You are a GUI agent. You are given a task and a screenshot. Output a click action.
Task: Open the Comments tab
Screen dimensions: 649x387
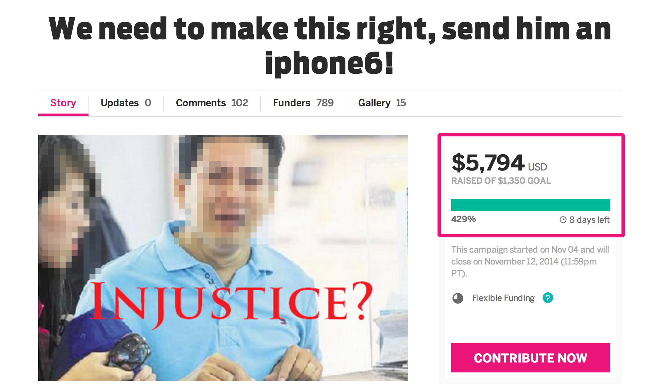click(212, 103)
